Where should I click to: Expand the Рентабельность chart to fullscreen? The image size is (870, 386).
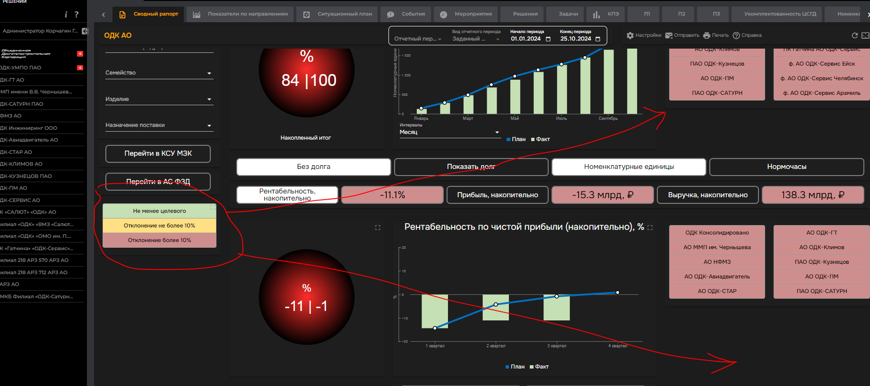pyautogui.click(x=650, y=227)
